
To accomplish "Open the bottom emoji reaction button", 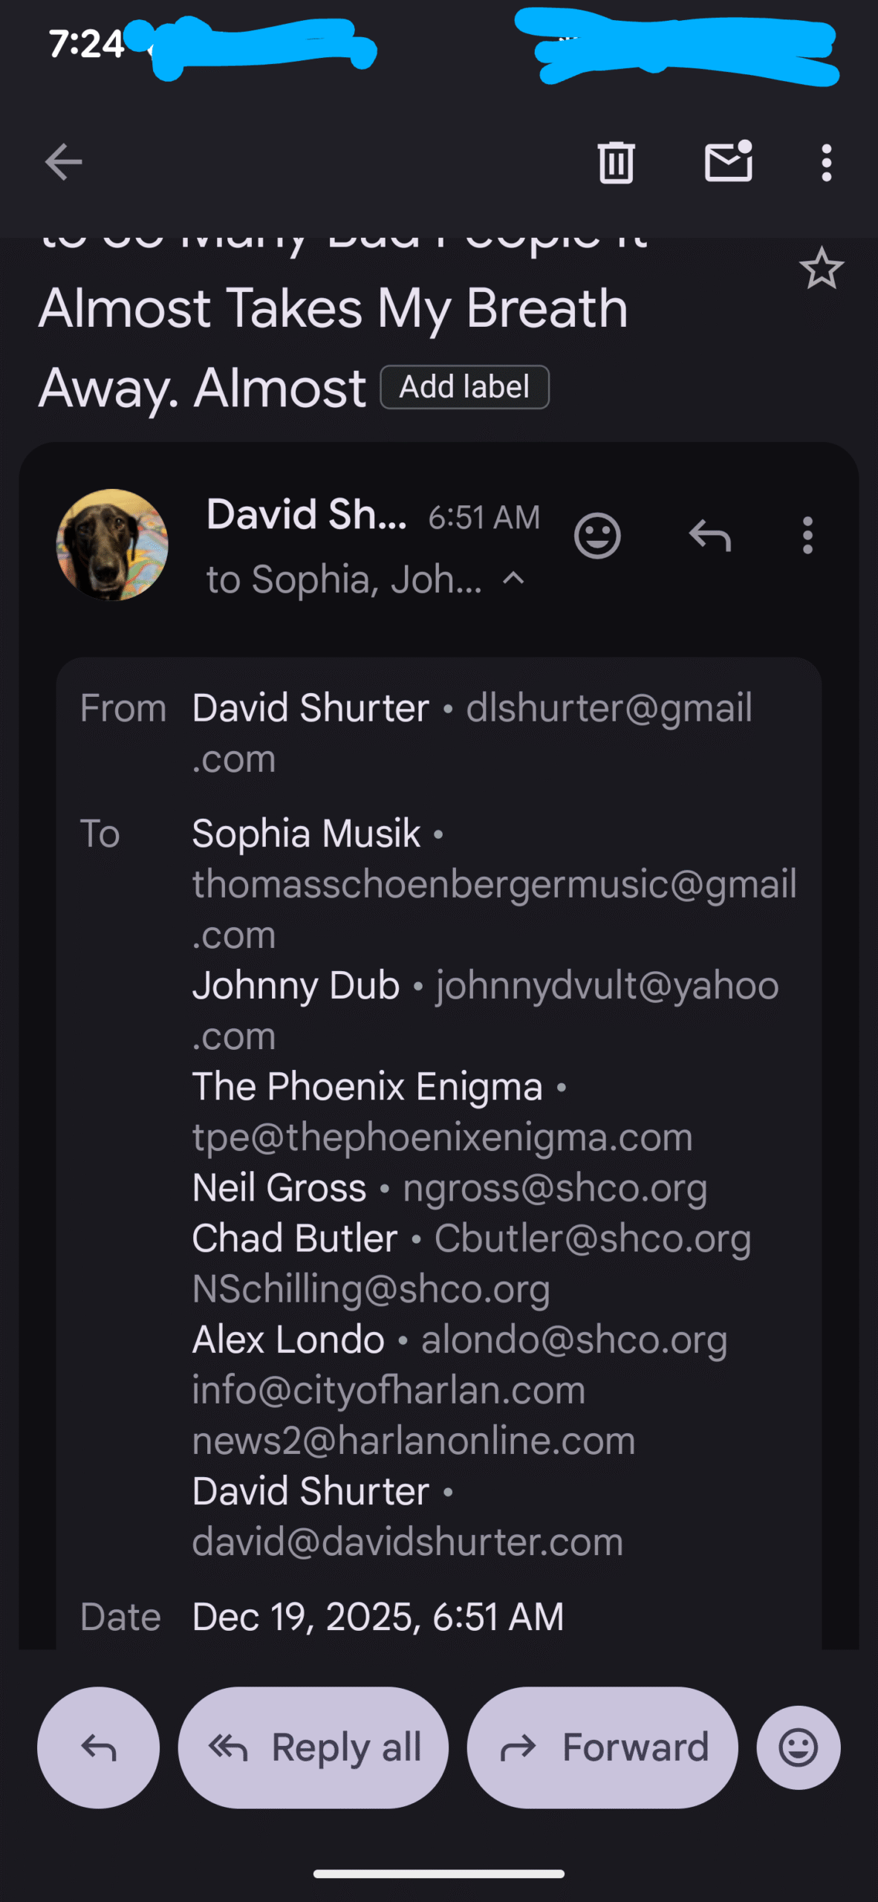I will 799,1747.
